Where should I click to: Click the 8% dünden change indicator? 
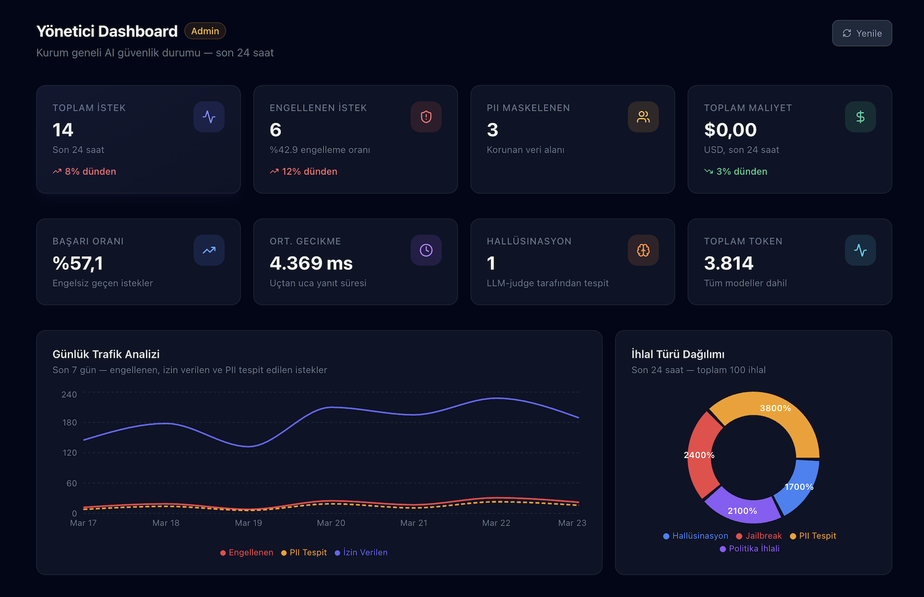pyautogui.click(x=84, y=171)
